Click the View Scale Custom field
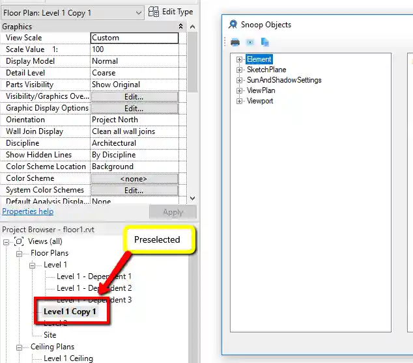This screenshot has height=363, width=413. [134, 38]
